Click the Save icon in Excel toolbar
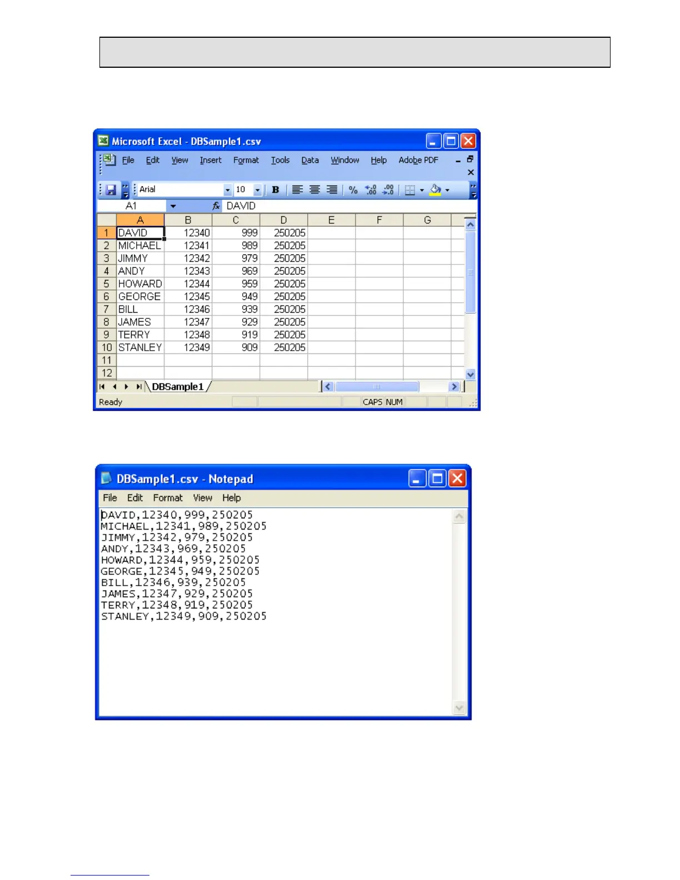 click(x=111, y=190)
